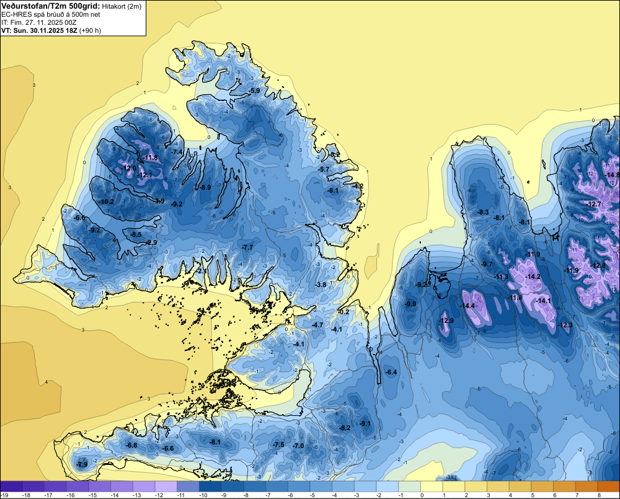Click the '8' legend scale number
This screenshot has width=620, height=499.
pyautogui.click(x=599, y=495)
